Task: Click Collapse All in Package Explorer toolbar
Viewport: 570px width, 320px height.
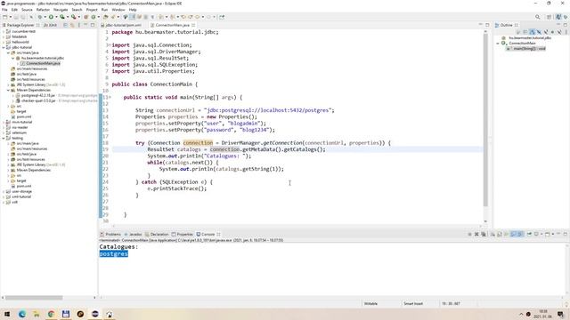Action: (x=65, y=25)
